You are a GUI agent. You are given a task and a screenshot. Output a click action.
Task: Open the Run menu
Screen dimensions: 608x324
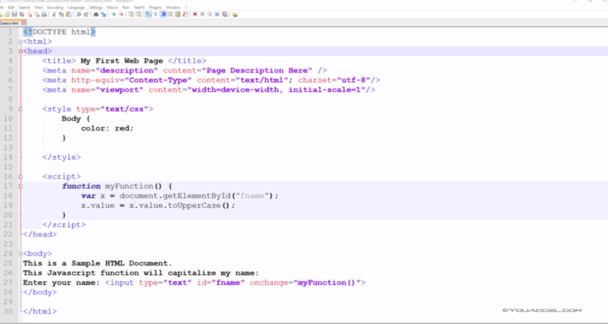tap(126, 7)
